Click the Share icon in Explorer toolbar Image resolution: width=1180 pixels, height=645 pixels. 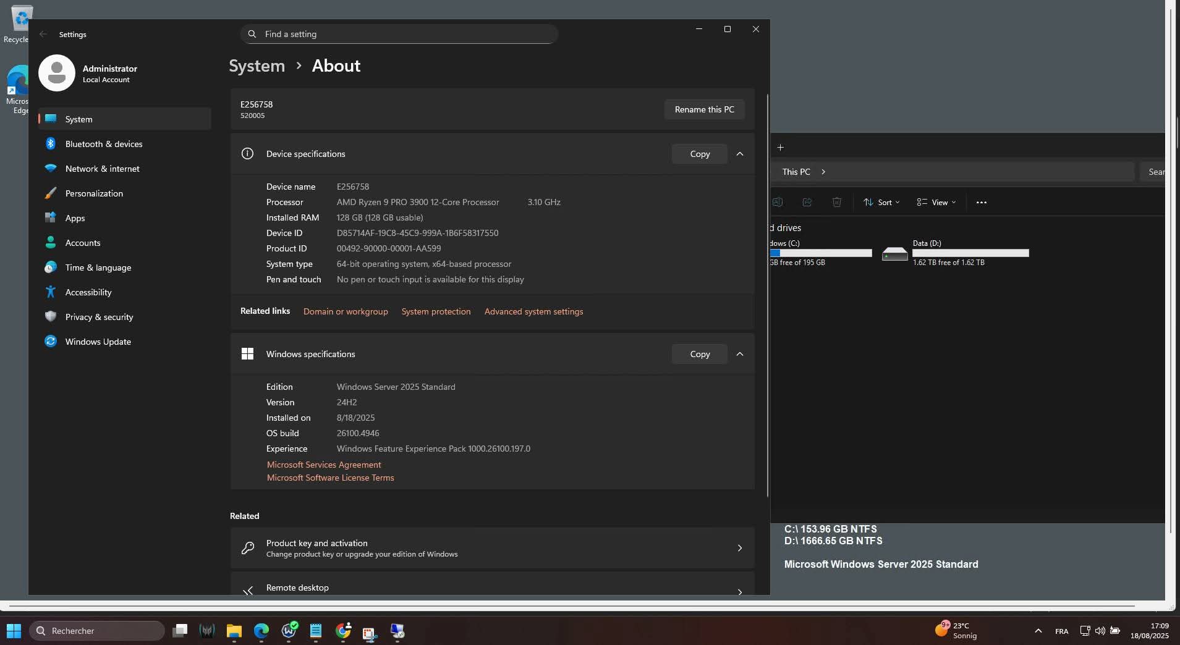[807, 202]
